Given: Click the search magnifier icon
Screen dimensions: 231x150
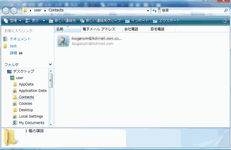Looking at the screenshot, I should (226, 10).
